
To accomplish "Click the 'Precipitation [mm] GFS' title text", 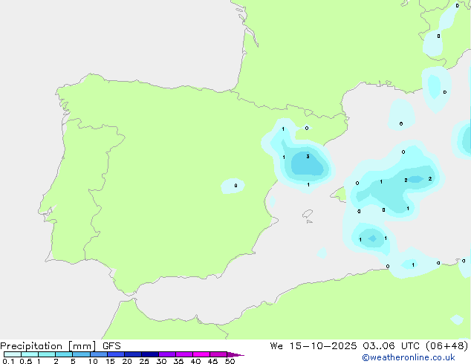I will coord(60,346).
